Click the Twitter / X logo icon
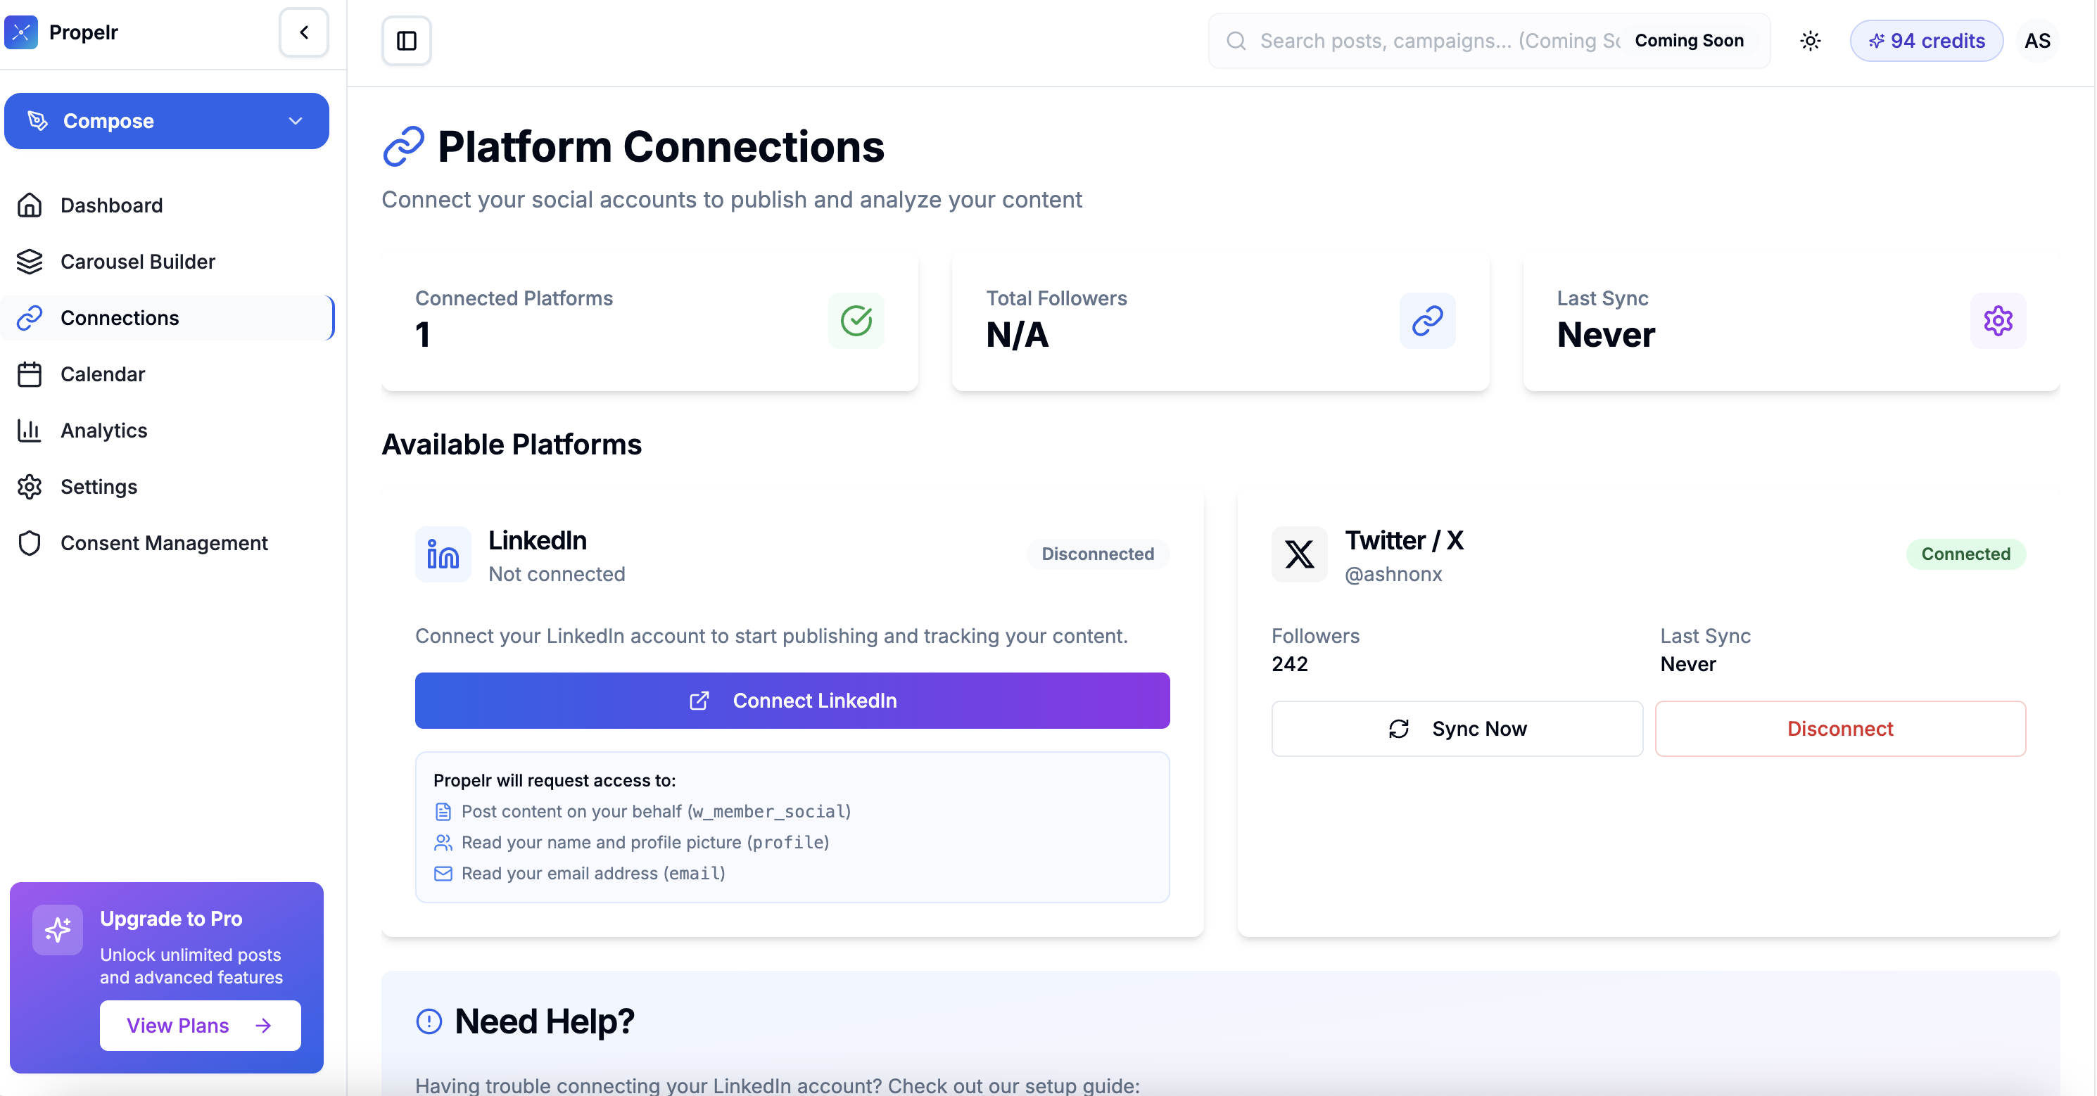Viewport: 2097px width, 1096px height. [x=1299, y=554]
